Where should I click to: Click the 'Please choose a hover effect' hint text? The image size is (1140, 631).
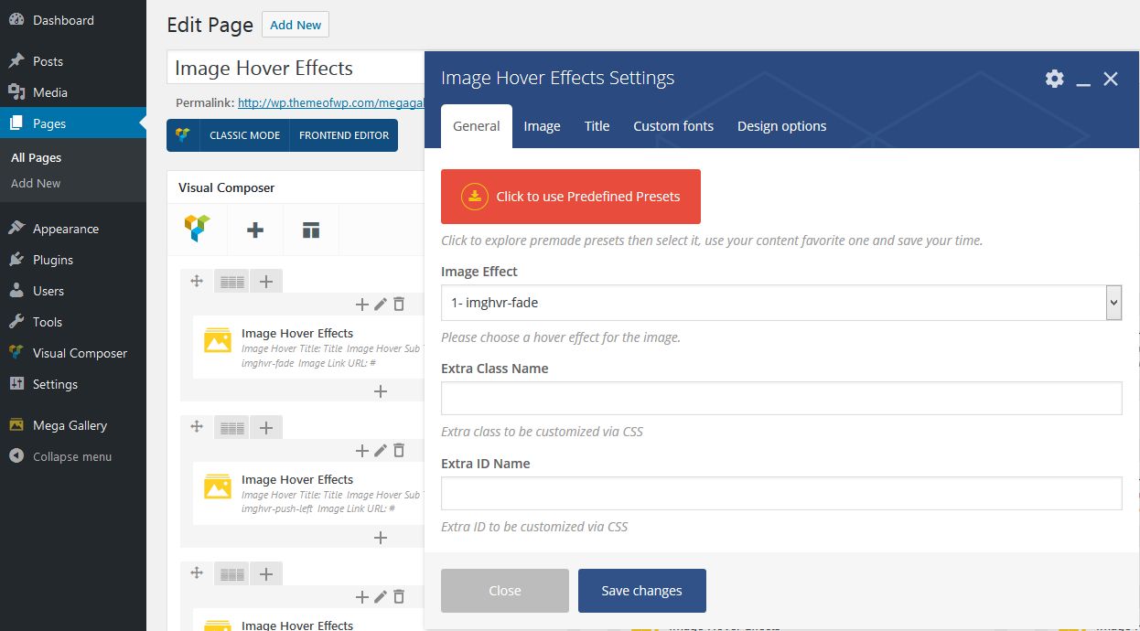(561, 337)
